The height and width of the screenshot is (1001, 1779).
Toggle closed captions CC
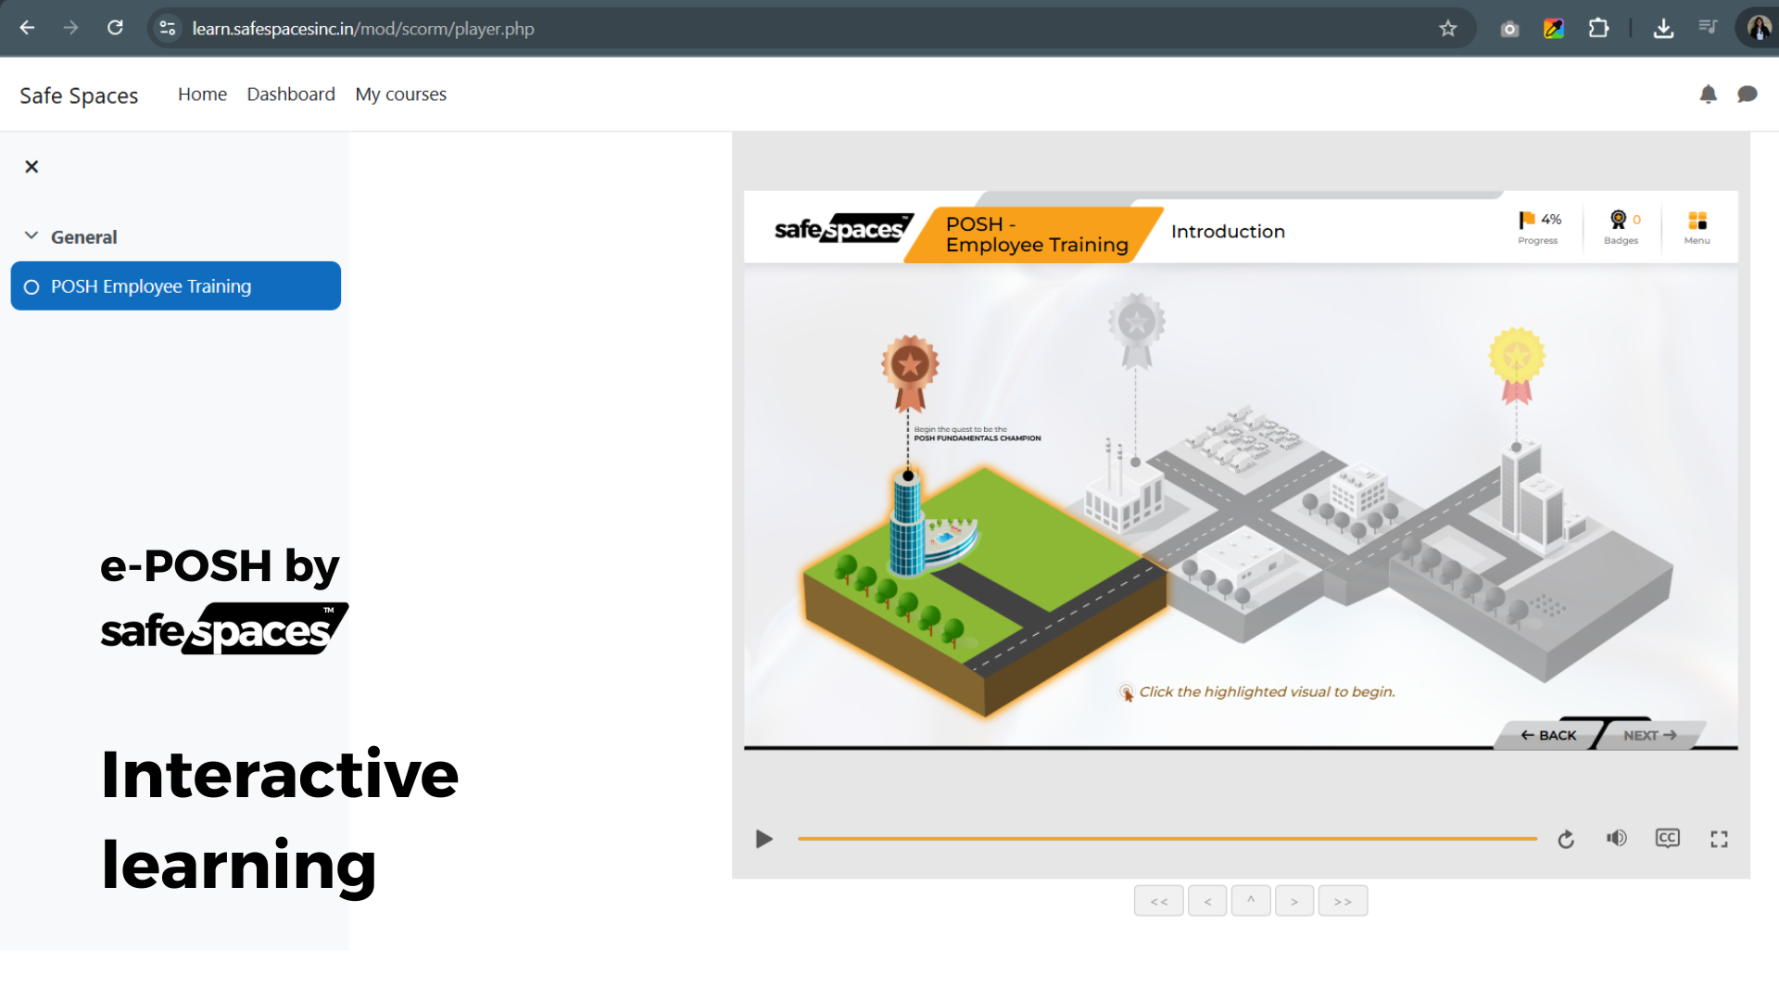pyautogui.click(x=1668, y=839)
